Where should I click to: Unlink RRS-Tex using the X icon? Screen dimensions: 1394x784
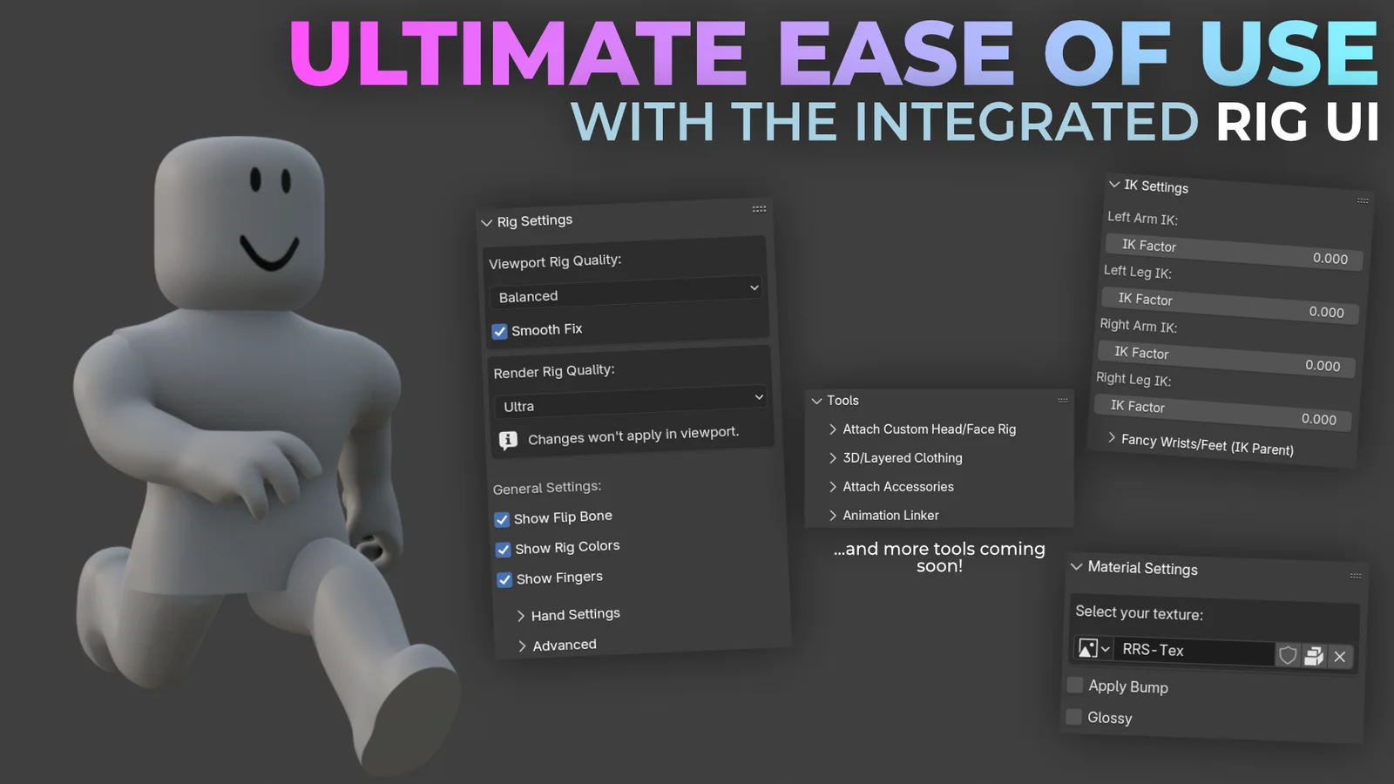click(1340, 656)
